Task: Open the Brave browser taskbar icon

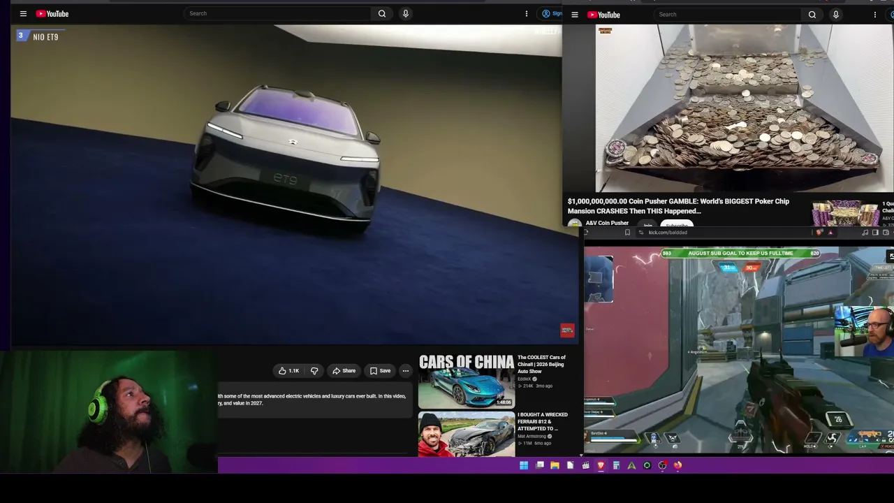Action: 601,465
